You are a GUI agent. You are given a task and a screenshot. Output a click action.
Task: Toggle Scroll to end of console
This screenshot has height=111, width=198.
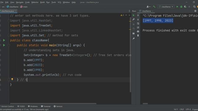pos(138,27)
